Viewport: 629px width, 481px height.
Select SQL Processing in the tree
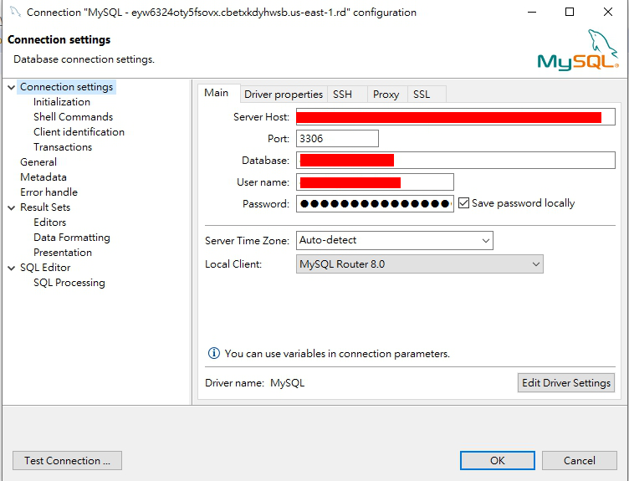69,283
